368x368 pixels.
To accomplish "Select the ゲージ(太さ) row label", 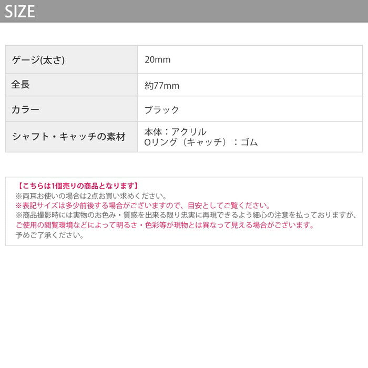I will (x=38, y=60).
